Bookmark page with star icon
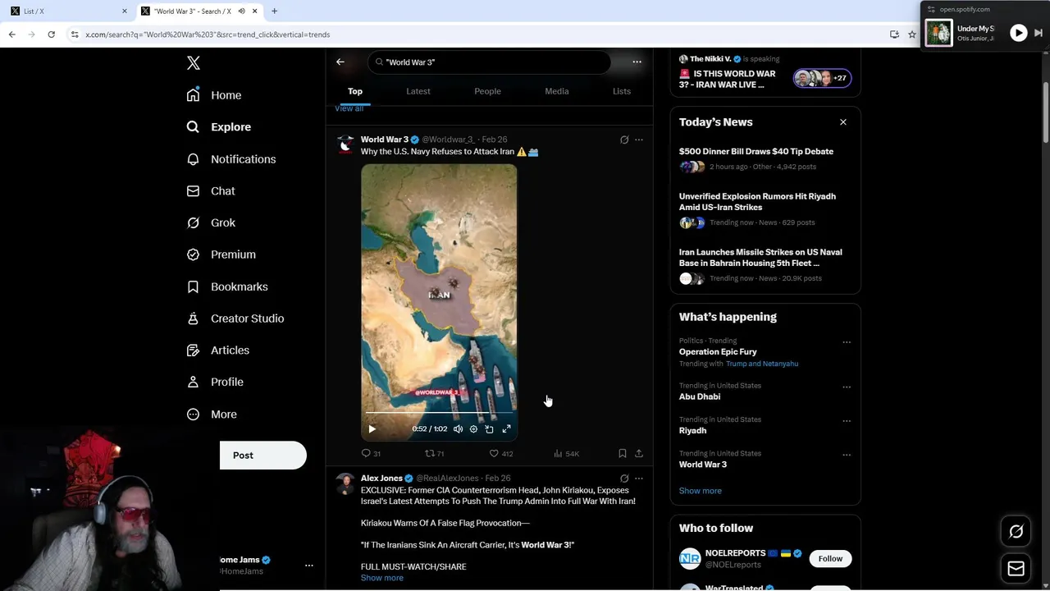 (912, 34)
